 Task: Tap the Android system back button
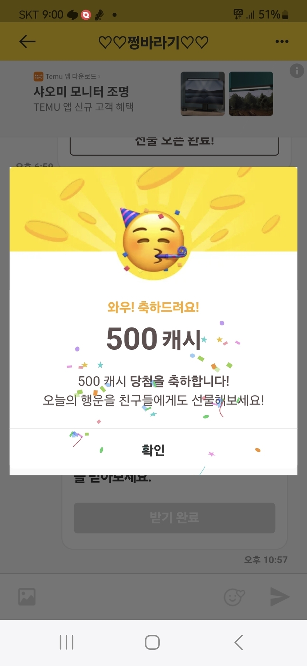tap(239, 642)
